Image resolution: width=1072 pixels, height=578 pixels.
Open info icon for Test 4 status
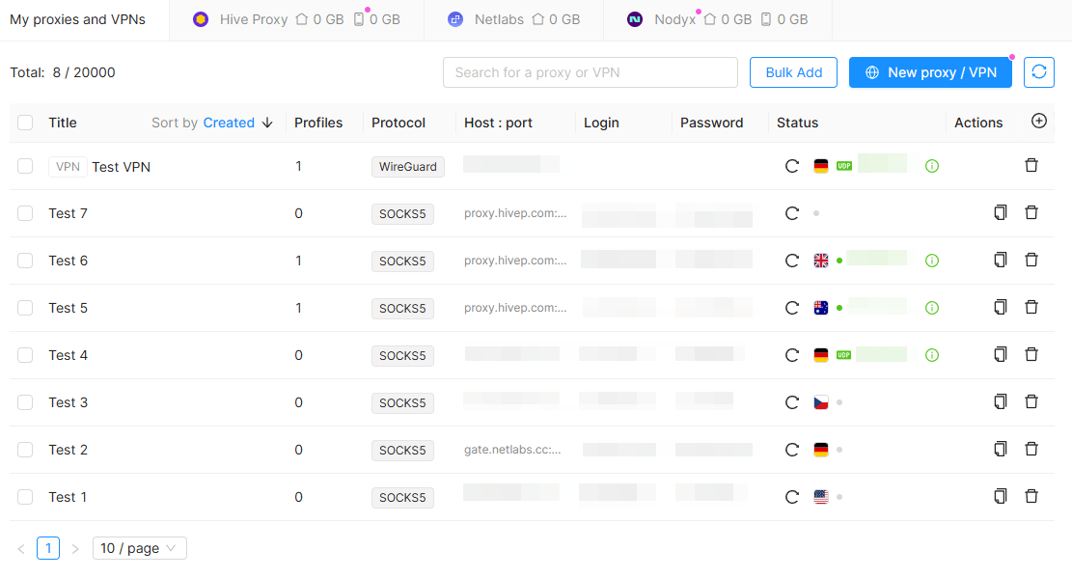click(x=932, y=355)
